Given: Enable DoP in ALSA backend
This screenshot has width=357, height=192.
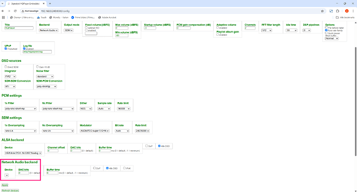Looking at the screenshot, I should [x=146, y=146].
